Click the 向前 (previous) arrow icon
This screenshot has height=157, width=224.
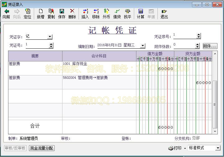coord(6,11)
